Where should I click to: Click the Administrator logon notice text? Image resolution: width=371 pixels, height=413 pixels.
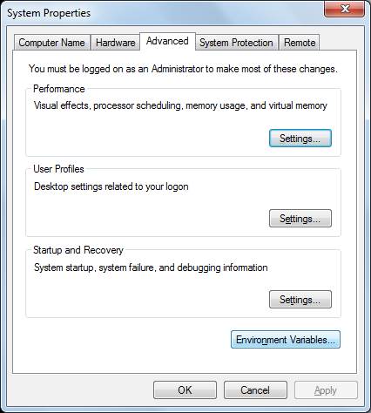pos(183,69)
